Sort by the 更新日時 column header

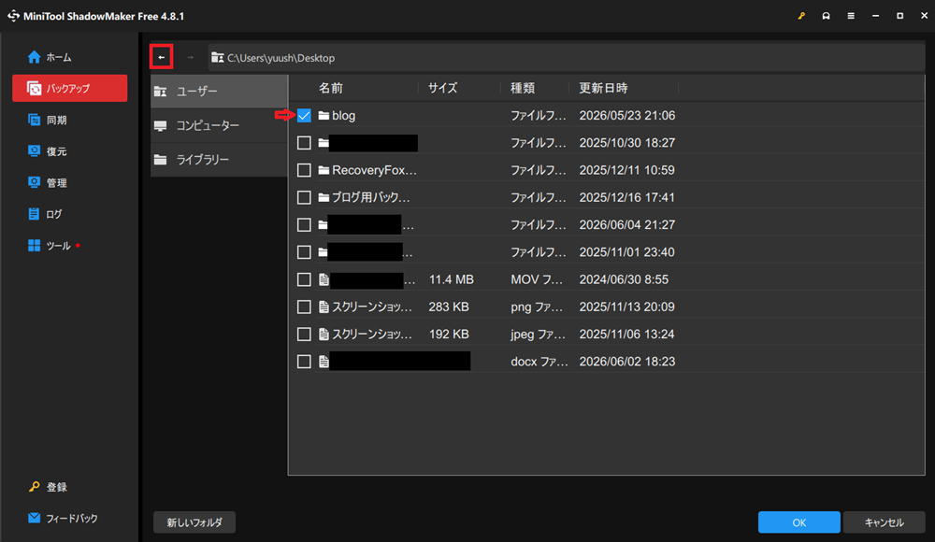(603, 88)
